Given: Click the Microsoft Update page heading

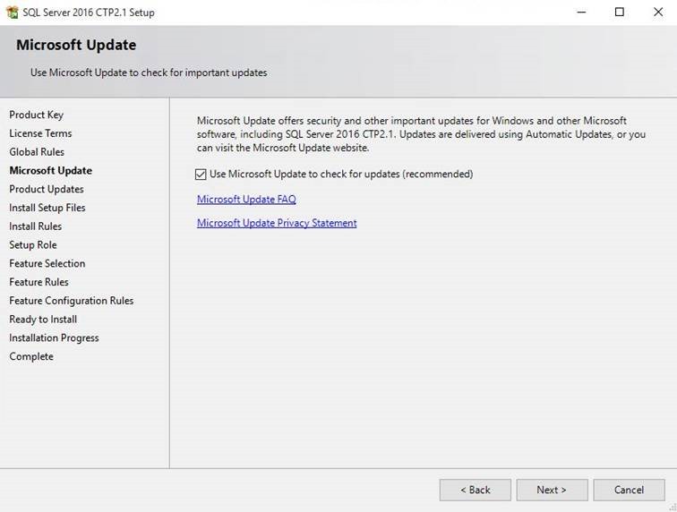Looking at the screenshot, I should click(x=76, y=45).
